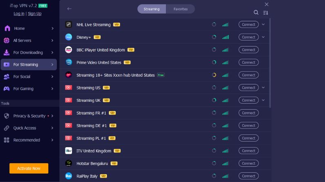Click the Hotstar Bengaluru logo icon
Screen dimensions: 325x182
click(x=69, y=163)
